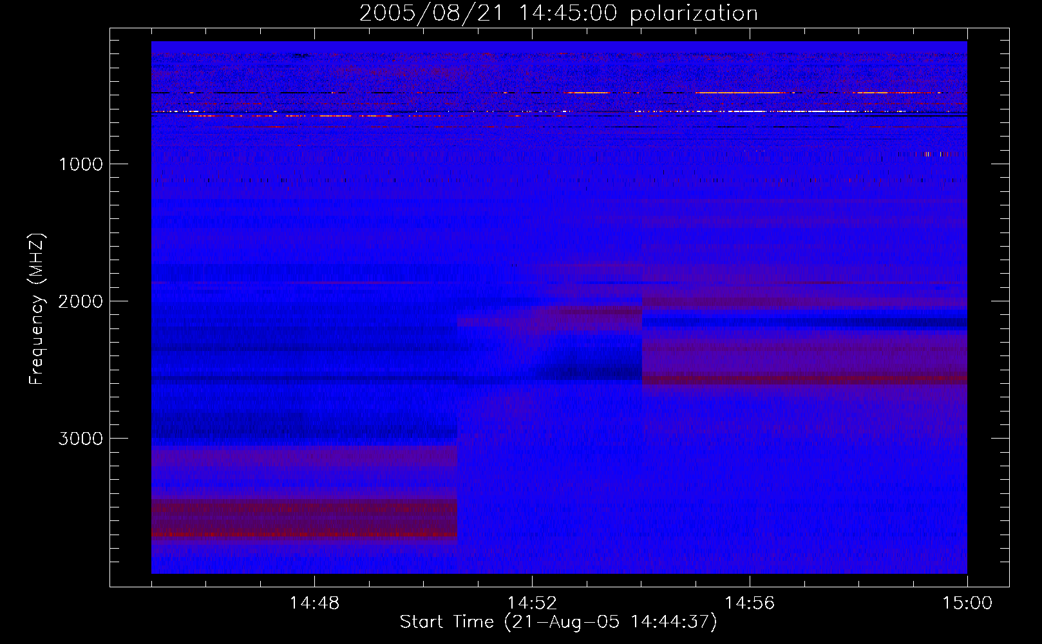Click the 14:48 time tick label

tap(314, 603)
